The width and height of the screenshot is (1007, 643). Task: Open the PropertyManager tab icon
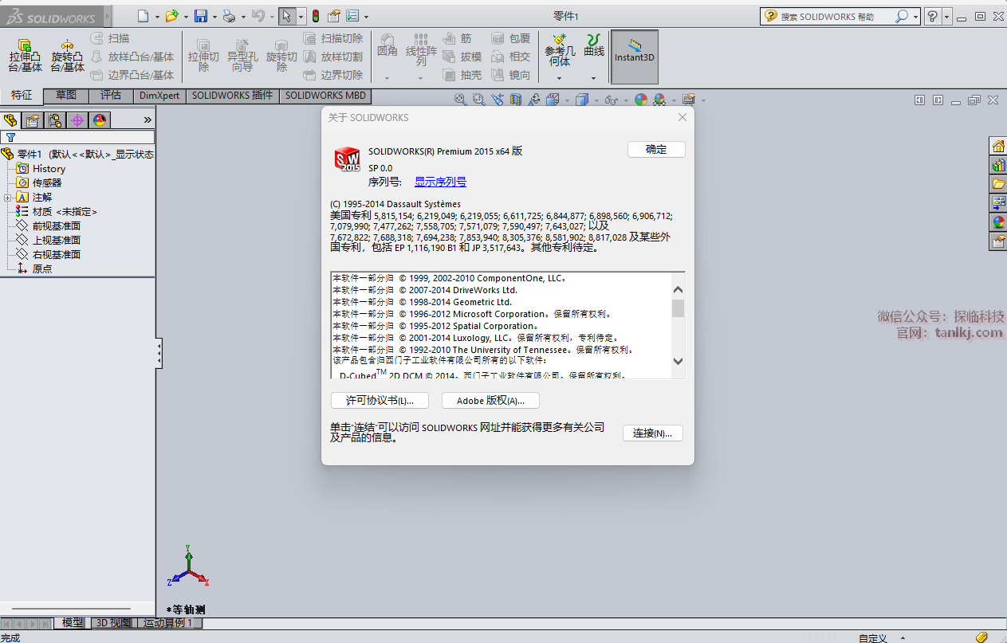32,120
